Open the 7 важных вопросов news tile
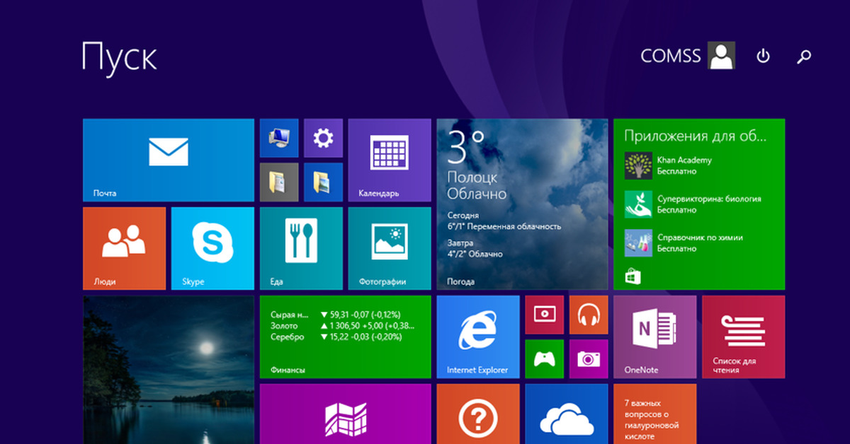 (654, 414)
